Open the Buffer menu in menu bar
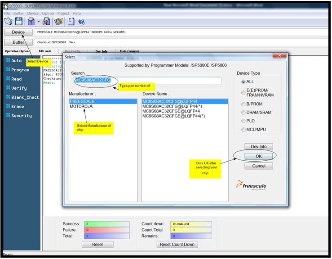 pyautogui.click(x=19, y=14)
